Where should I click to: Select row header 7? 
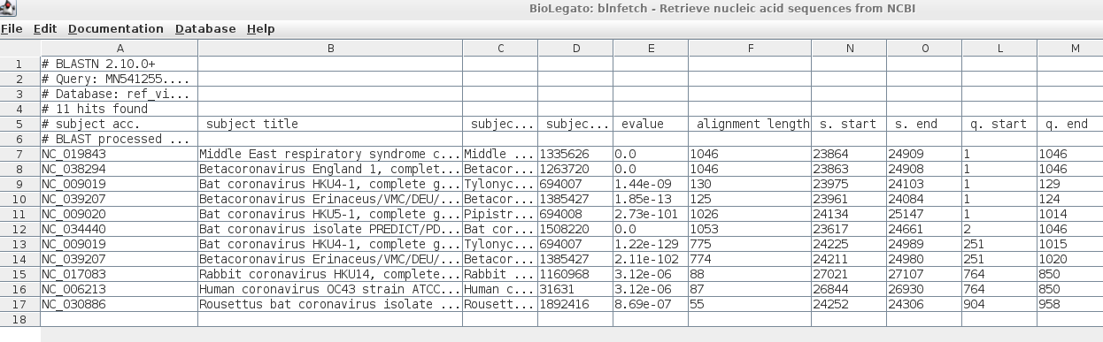click(19, 155)
